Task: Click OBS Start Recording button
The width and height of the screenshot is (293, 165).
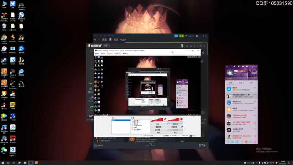Action: pos(174,127)
